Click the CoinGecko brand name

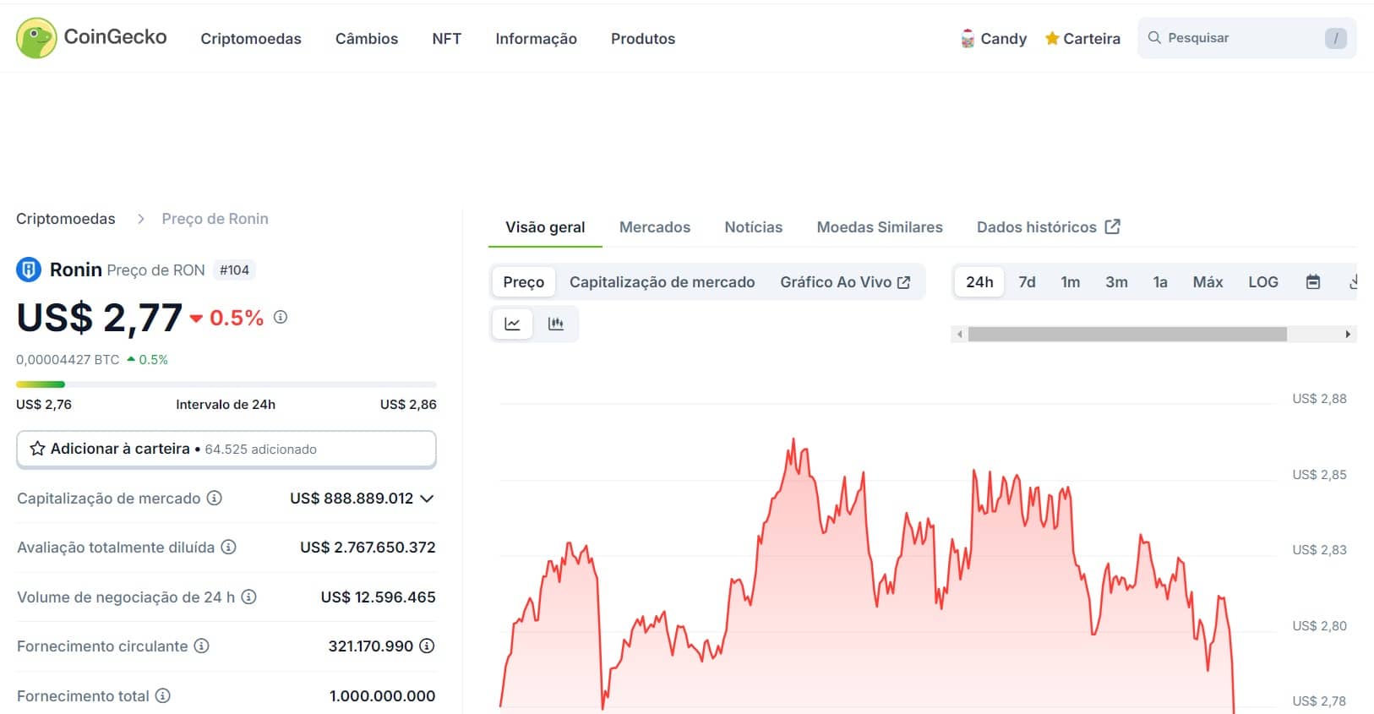coord(116,37)
